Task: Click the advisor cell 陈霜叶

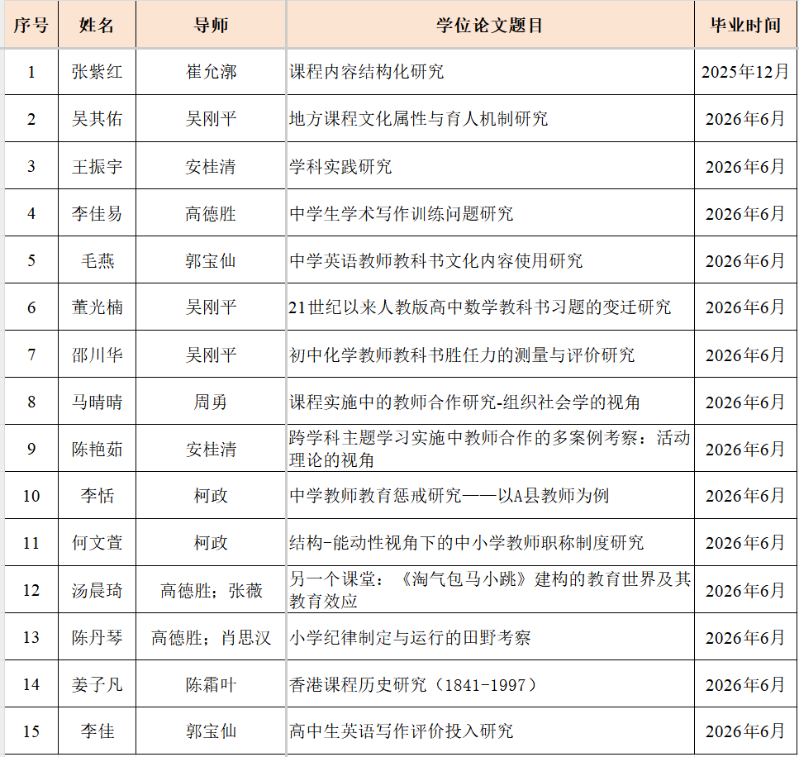Action: (x=211, y=684)
